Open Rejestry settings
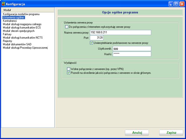This screenshot has width=186, height=139. 7,41
